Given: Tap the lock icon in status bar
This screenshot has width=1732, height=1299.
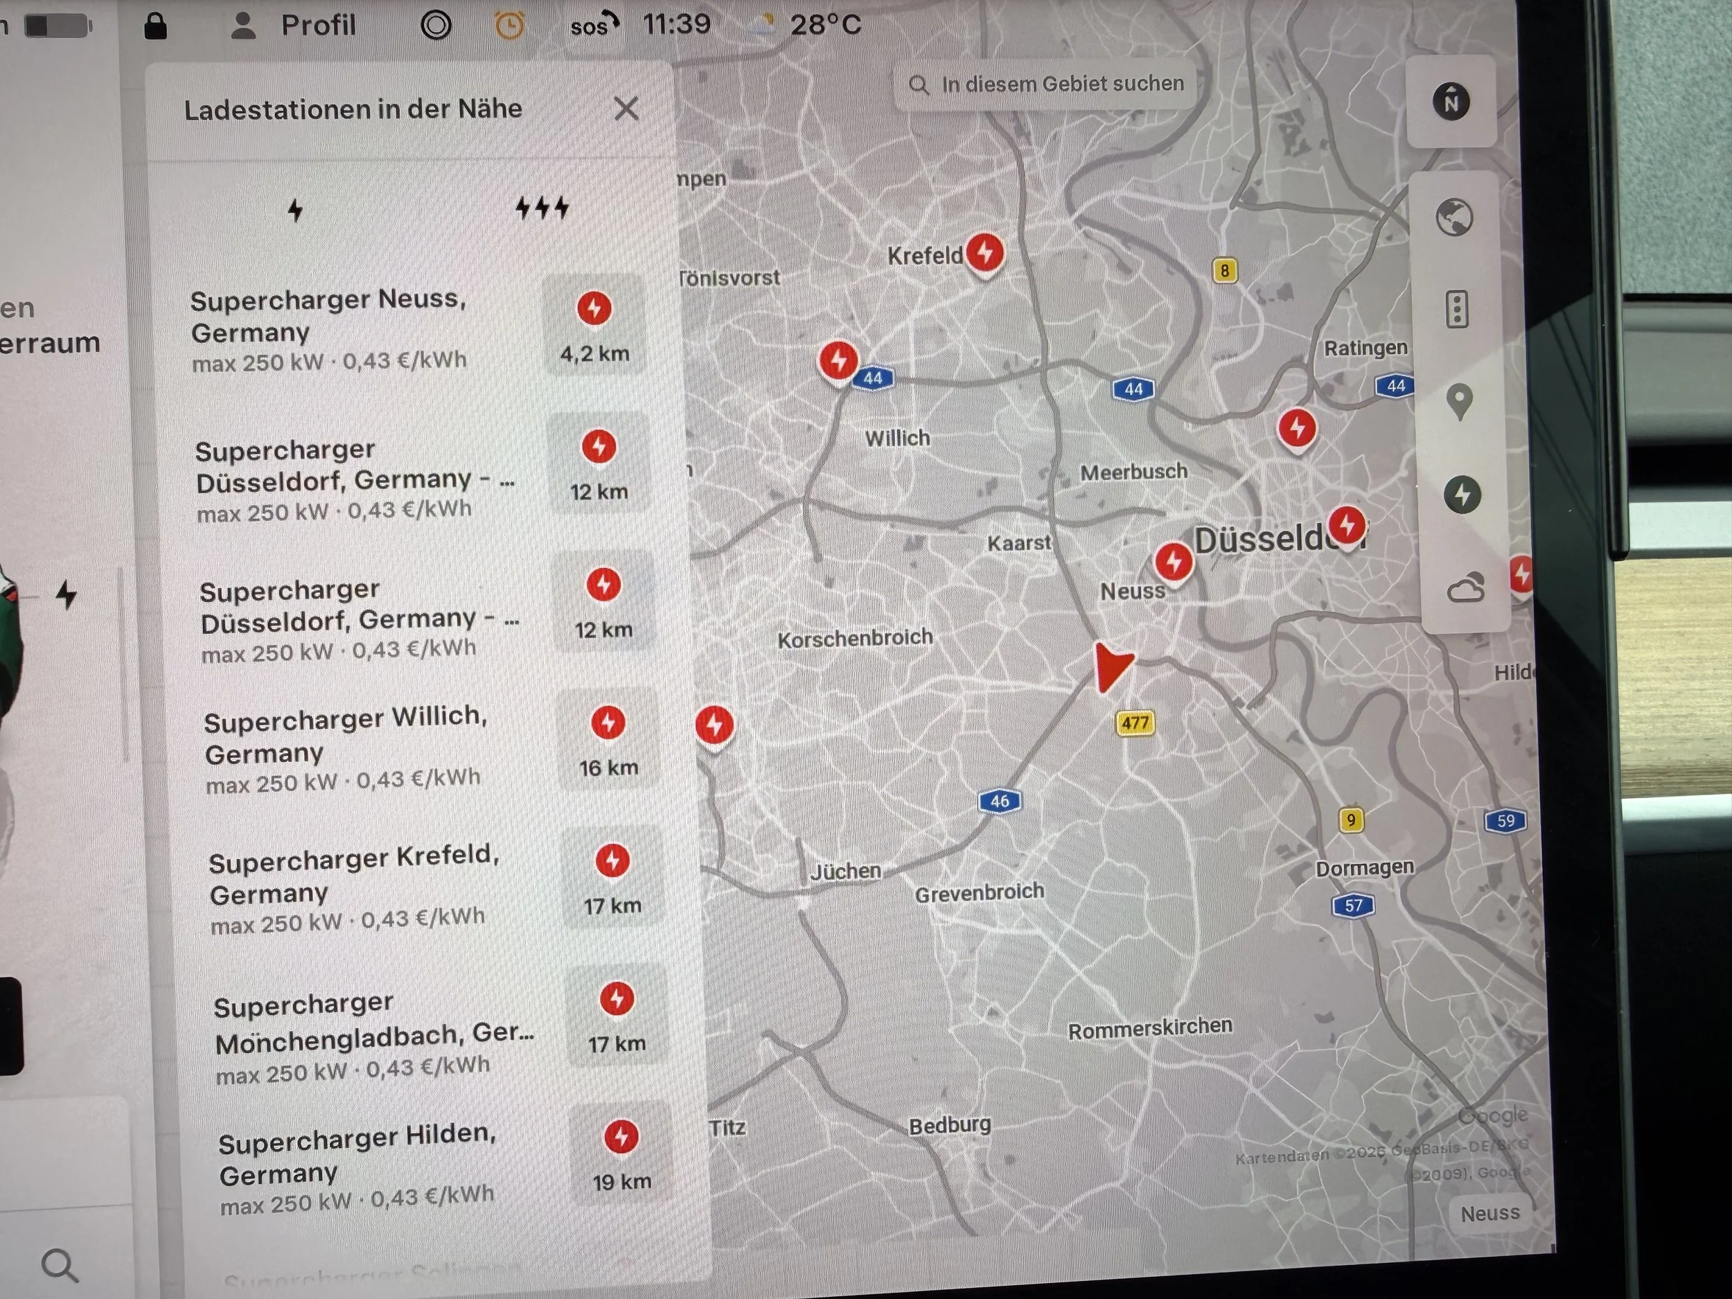Looking at the screenshot, I should coord(156,25).
